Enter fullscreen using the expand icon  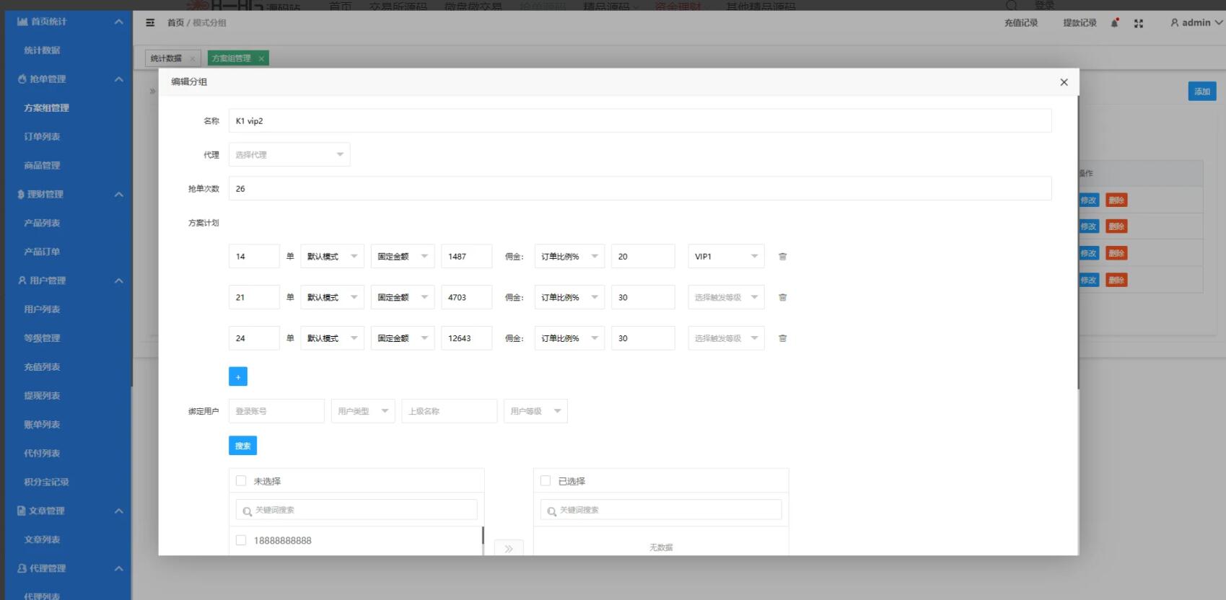(1139, 23)
